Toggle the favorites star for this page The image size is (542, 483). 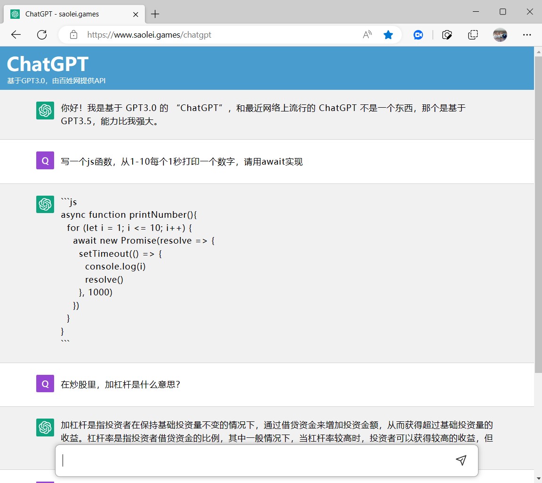tap(388, 34)
